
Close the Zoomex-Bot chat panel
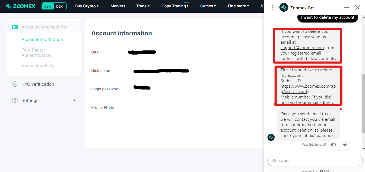(357, 8)
